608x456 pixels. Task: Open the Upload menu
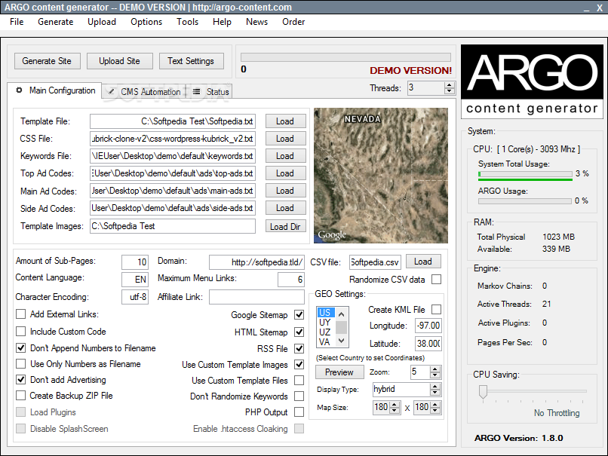pos(102,22)
